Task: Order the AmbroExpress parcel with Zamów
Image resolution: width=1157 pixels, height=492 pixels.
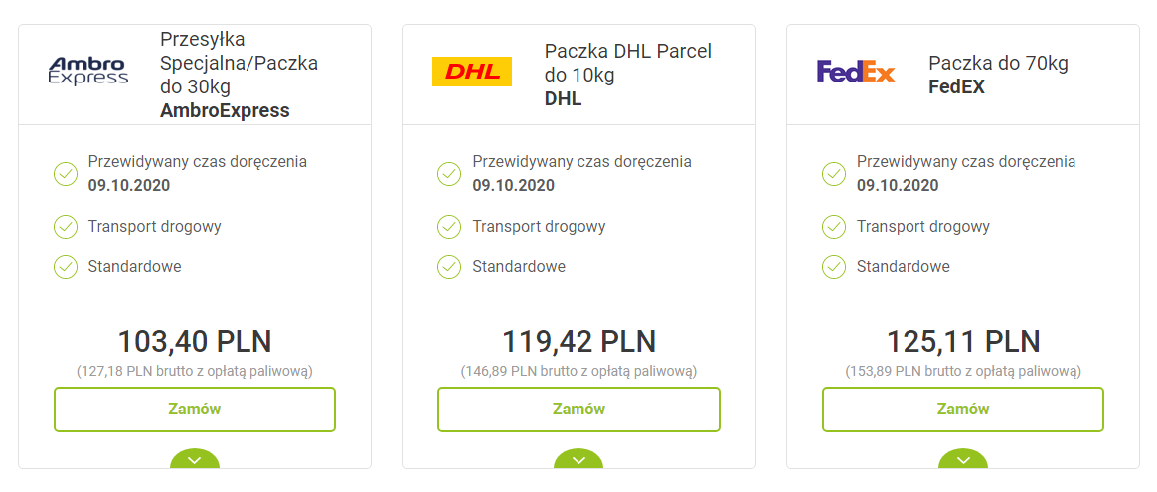Action: [195, 410]
